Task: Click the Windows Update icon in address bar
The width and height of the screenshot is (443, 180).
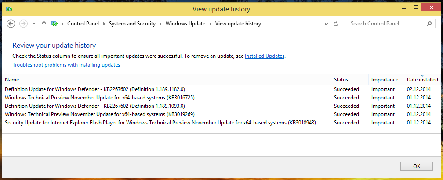Action: (x=54, y=24)
